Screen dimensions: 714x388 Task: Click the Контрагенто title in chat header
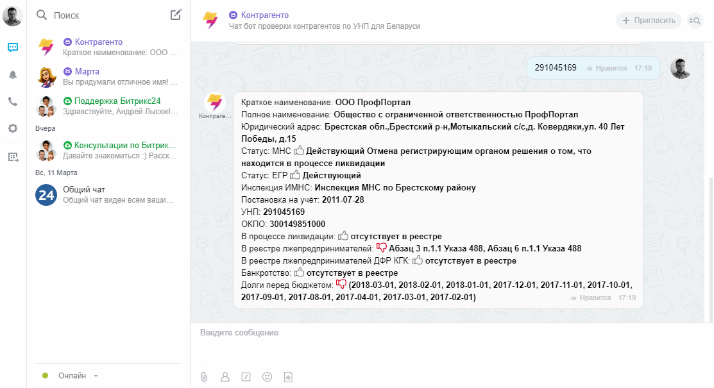(264, 15)
